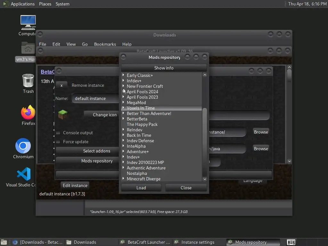Launch Firefox from the desktop

(28, 115)
